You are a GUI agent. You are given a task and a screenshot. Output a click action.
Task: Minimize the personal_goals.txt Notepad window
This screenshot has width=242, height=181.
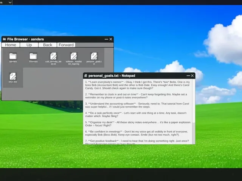[188, 75]
